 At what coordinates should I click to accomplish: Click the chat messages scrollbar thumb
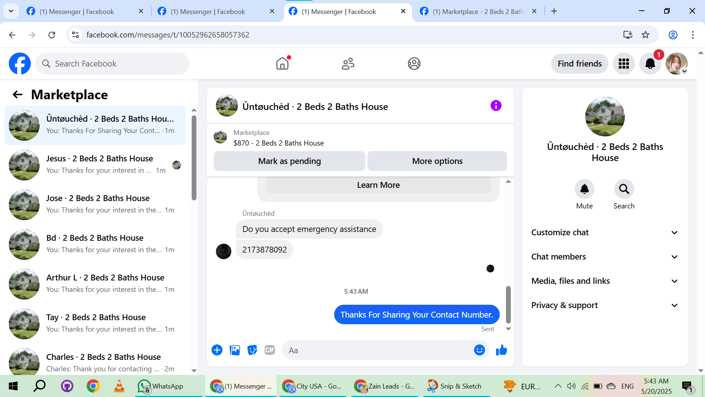[x=508, y=304]
